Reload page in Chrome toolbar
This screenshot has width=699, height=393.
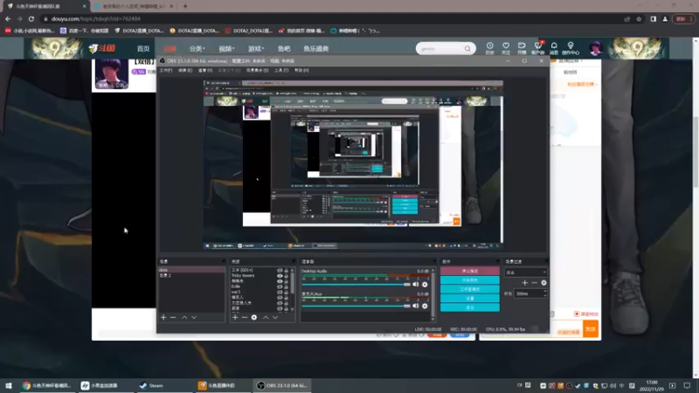click(x=31, y=18)
